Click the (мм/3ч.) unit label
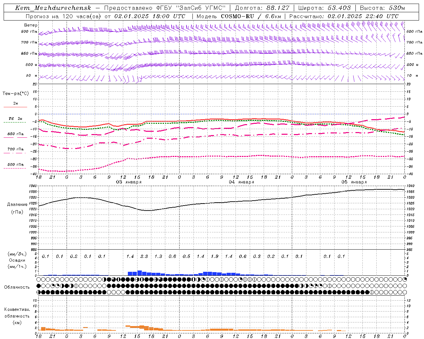Screen dimensions: 424x339 [17, 254]
